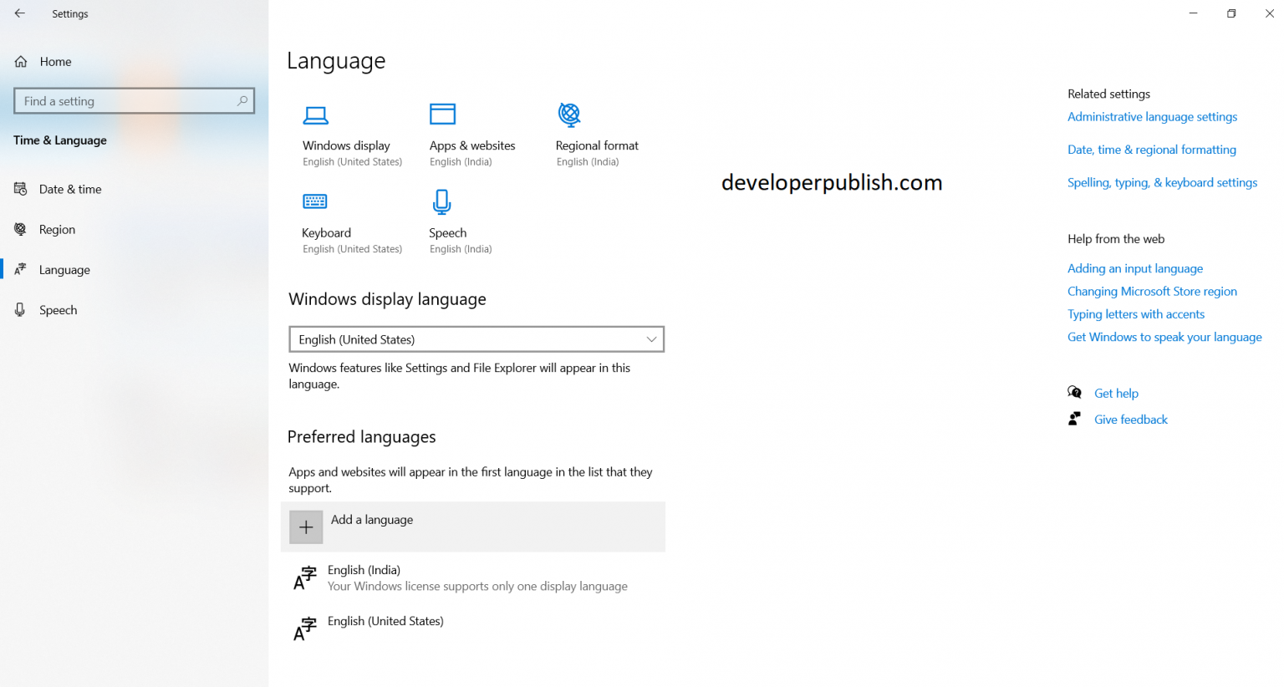Click the Find a setting search box

pos(134,100)
